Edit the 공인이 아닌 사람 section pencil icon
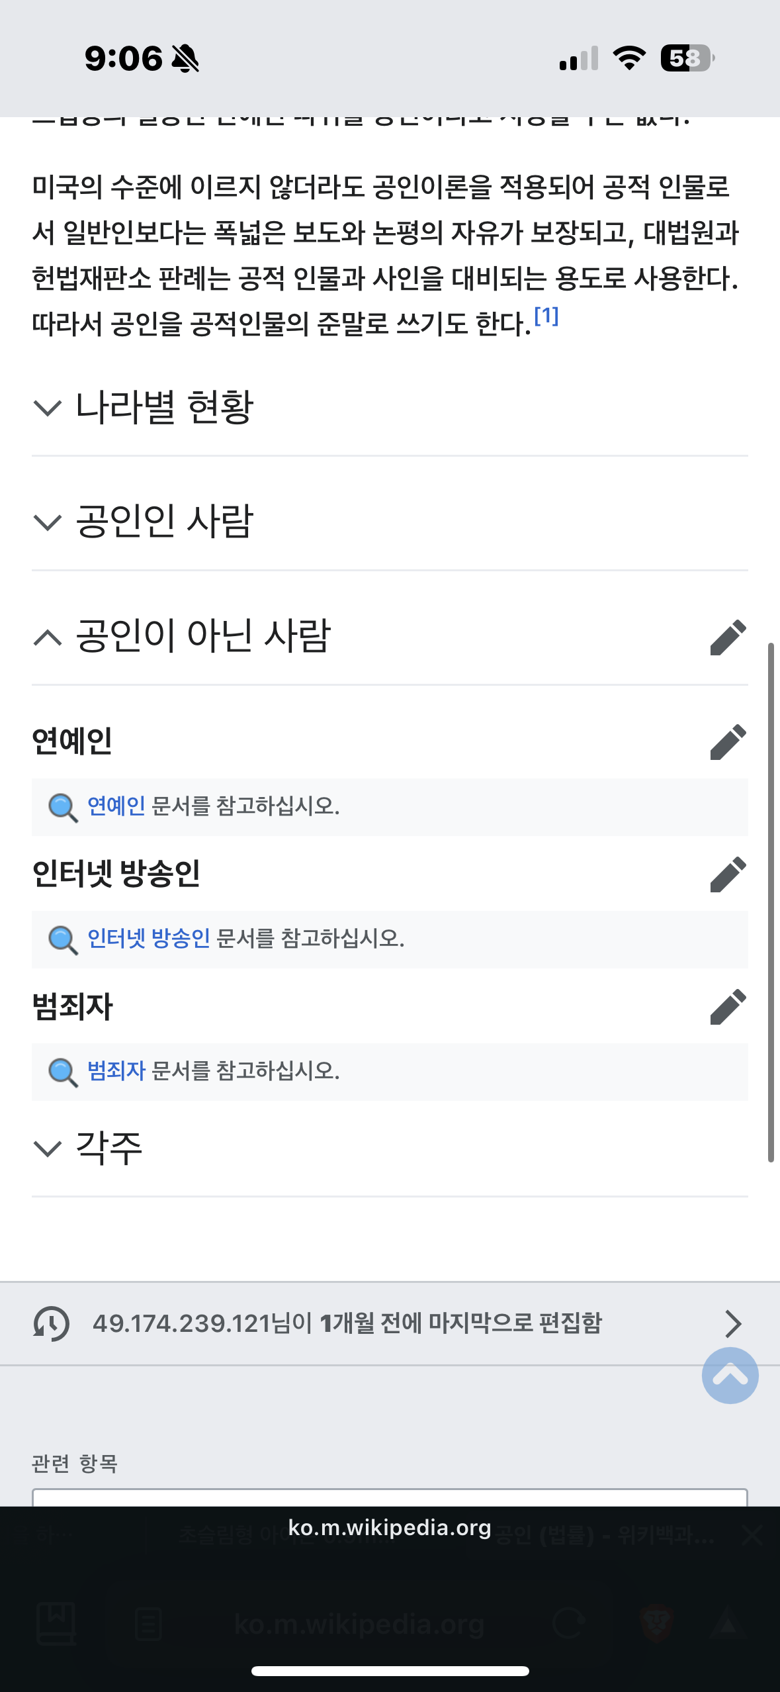 (728, 637)
